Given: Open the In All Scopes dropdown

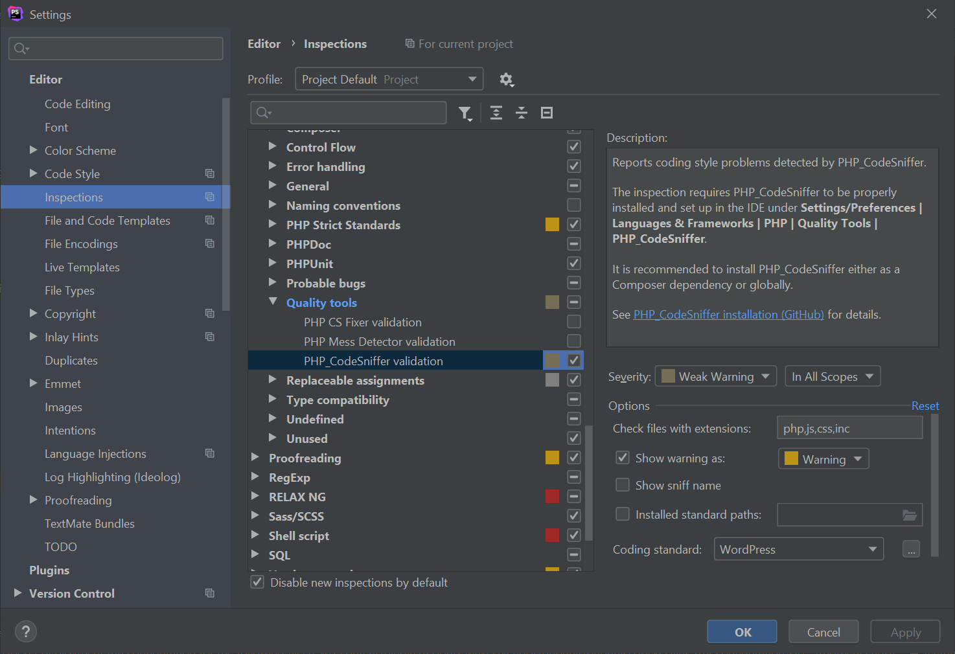Looking at the screenshot, I should click(x=833, y=376).
